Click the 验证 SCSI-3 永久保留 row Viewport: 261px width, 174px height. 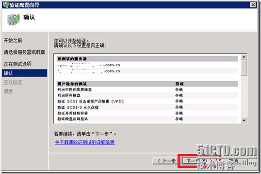click(147, 107)
